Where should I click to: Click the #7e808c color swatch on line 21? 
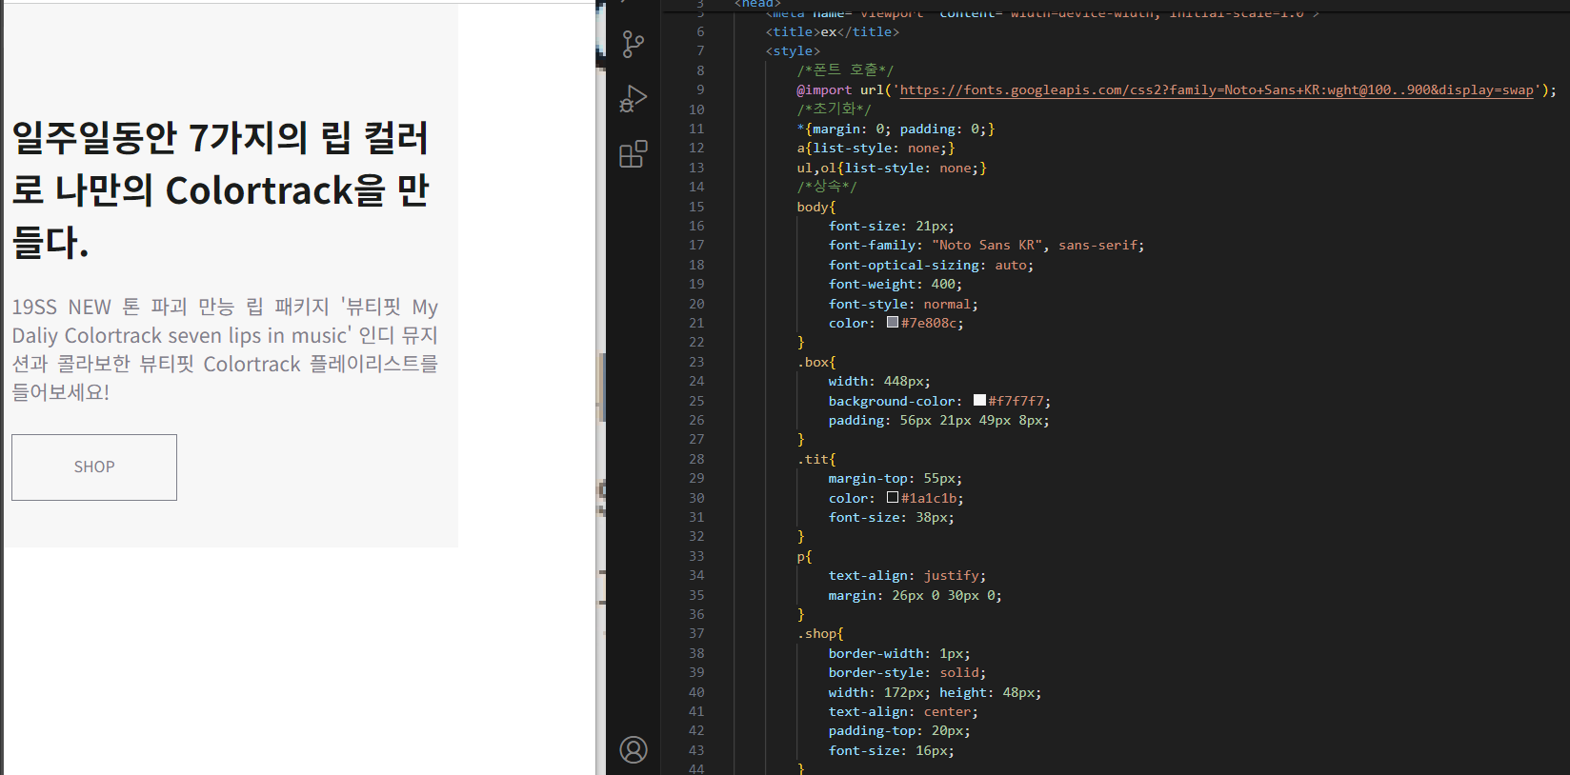pyautogui.click(x=893, y=322)
